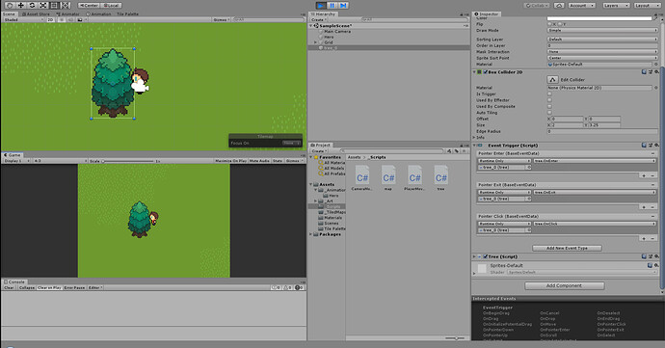This screenshot has width=665, height=348.
Task: Switch to the Tile Palette tab
Action: click(x=127, y=14)
